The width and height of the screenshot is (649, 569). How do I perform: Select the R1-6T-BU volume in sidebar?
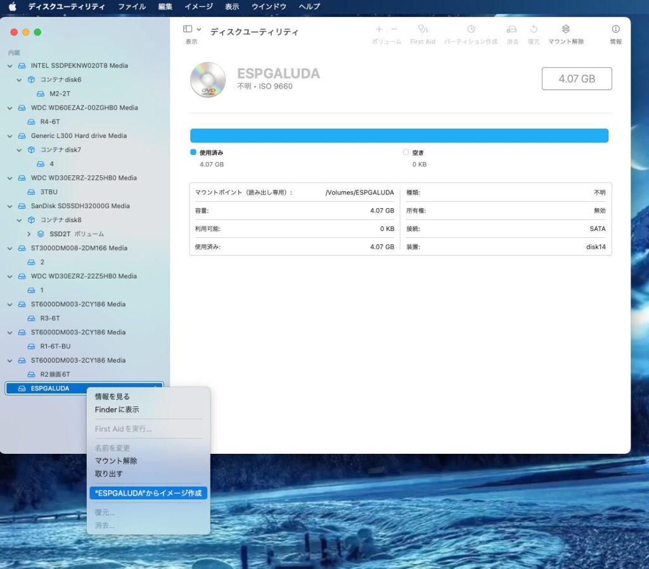pyautogui.click(x=55, y=346)
